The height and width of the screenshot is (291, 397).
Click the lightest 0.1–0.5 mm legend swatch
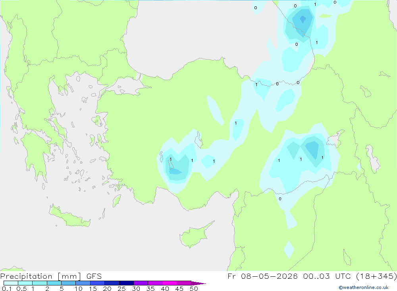coord(11,283)
